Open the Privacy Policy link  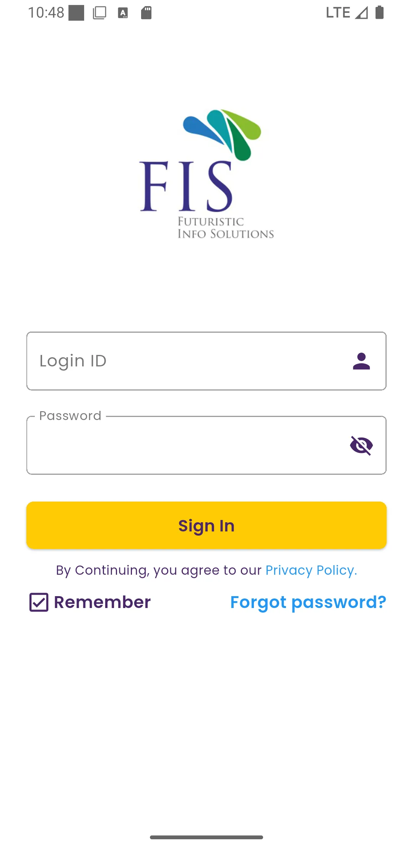click(311, 570)
